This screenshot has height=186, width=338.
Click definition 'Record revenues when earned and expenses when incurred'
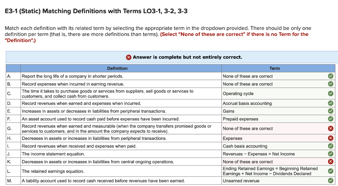point(82,103)
